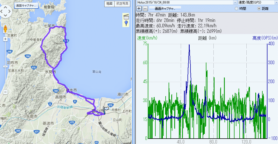Screen dimensions: 278x144
Task: Switch map to 地図 view
Action: [x=109, y=4]
